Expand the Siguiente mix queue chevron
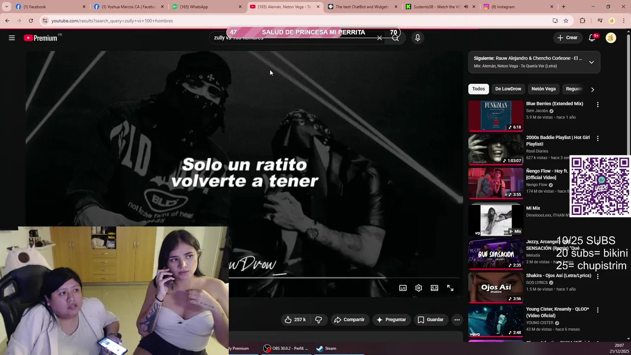631x355 pixels. [591, 62]
